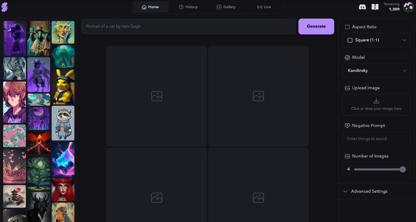Click the Upload Image label icon
416x222 pixels.
[347, 88]
